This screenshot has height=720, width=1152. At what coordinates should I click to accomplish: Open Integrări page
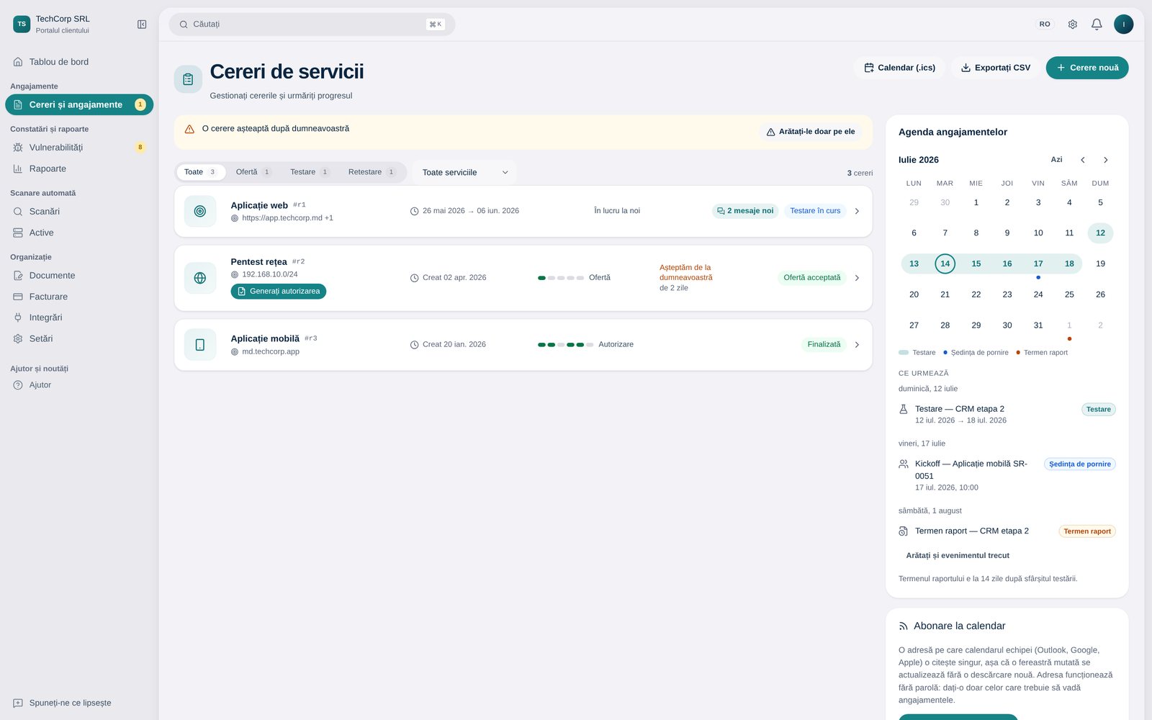click(79, 318)
